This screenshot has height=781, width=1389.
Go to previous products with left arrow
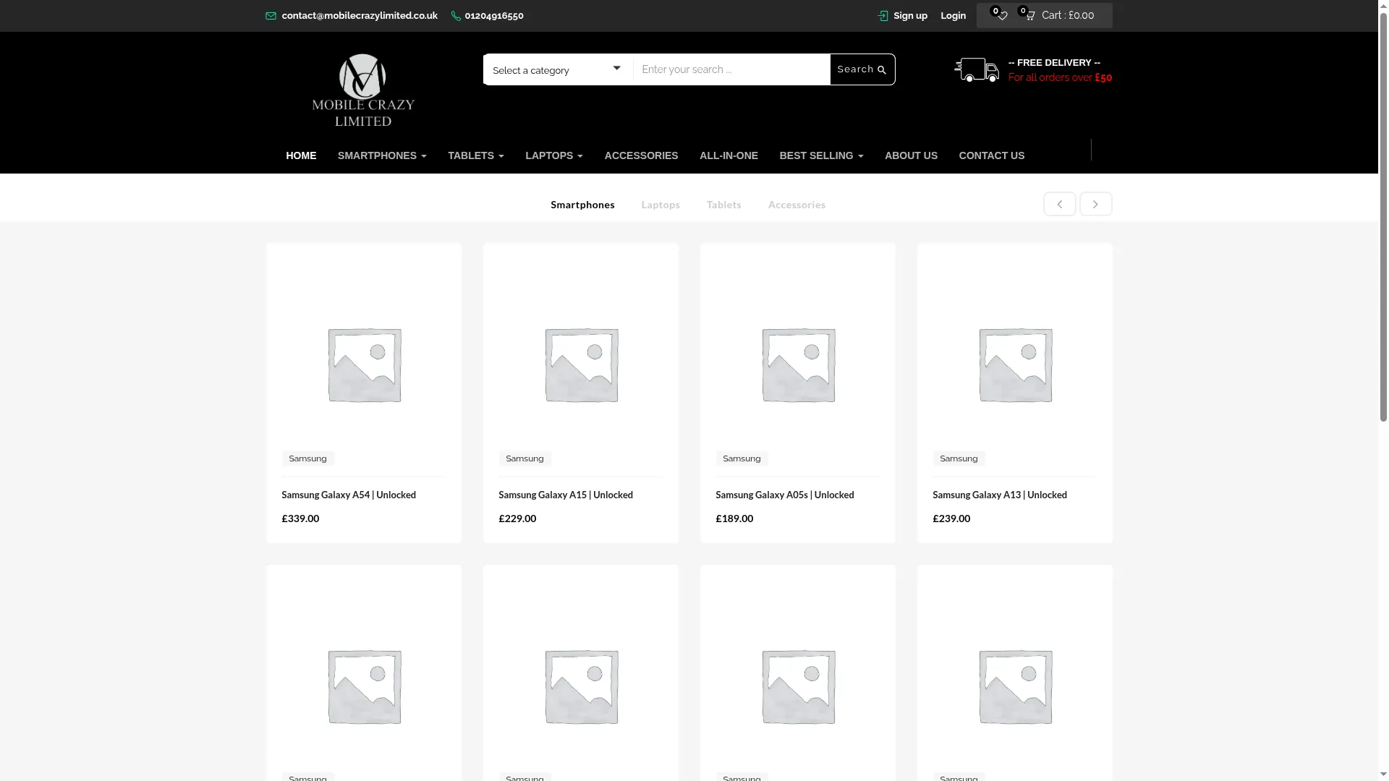tap(1059, 204)
